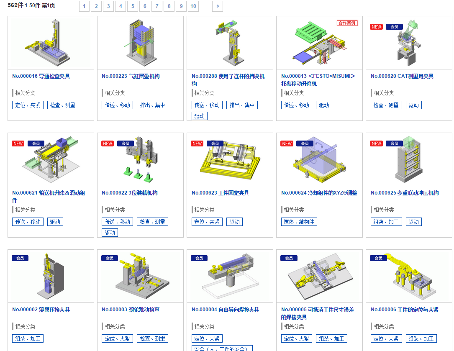Viewport: 454px width, 351px height.
Task: Open the No.000016 导通检查夹具 thumbnail image
Action: point(51,43)
